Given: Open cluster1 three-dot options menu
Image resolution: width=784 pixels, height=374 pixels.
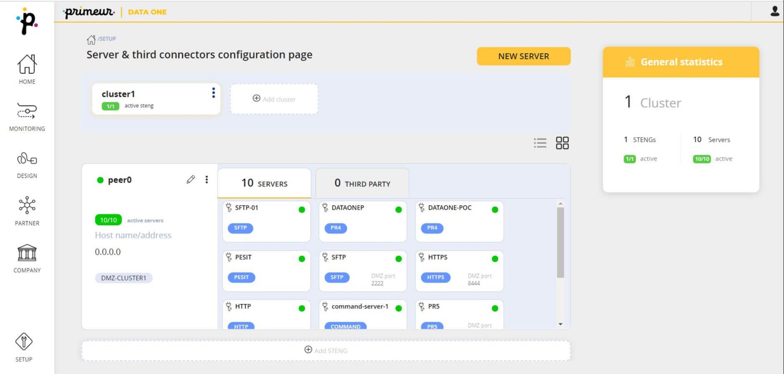Looking at the screenshot, I should [x=213, y=93].
